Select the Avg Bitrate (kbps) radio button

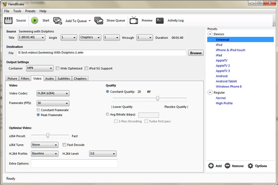pyautogui.click(x=108, y=114)
